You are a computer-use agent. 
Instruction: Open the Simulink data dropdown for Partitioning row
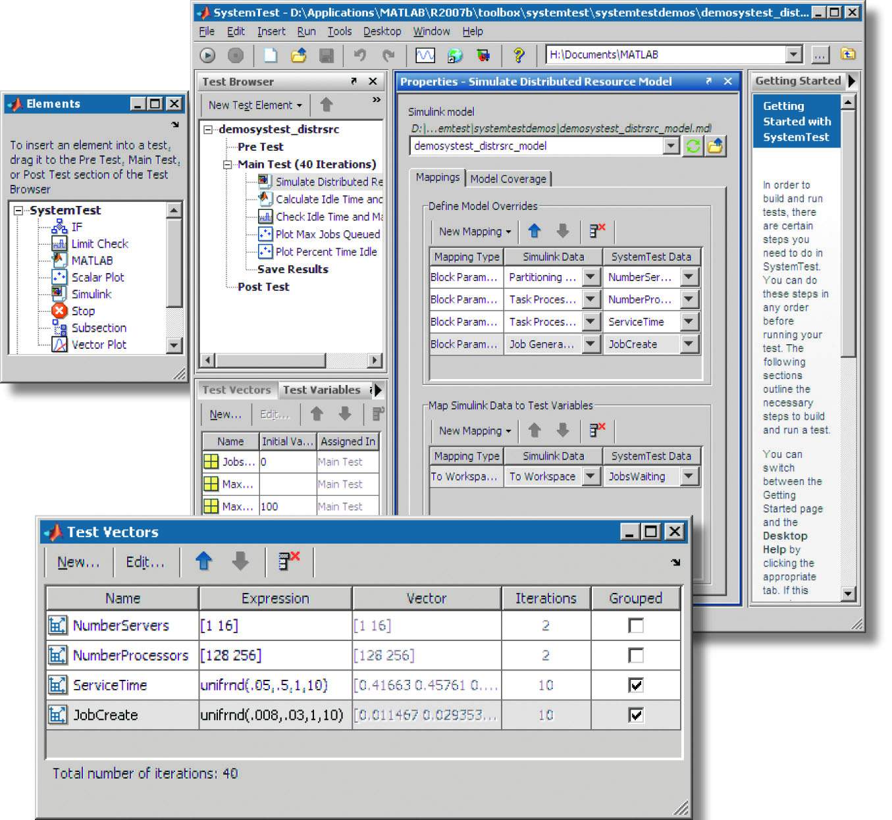click(x=590, y=277)
